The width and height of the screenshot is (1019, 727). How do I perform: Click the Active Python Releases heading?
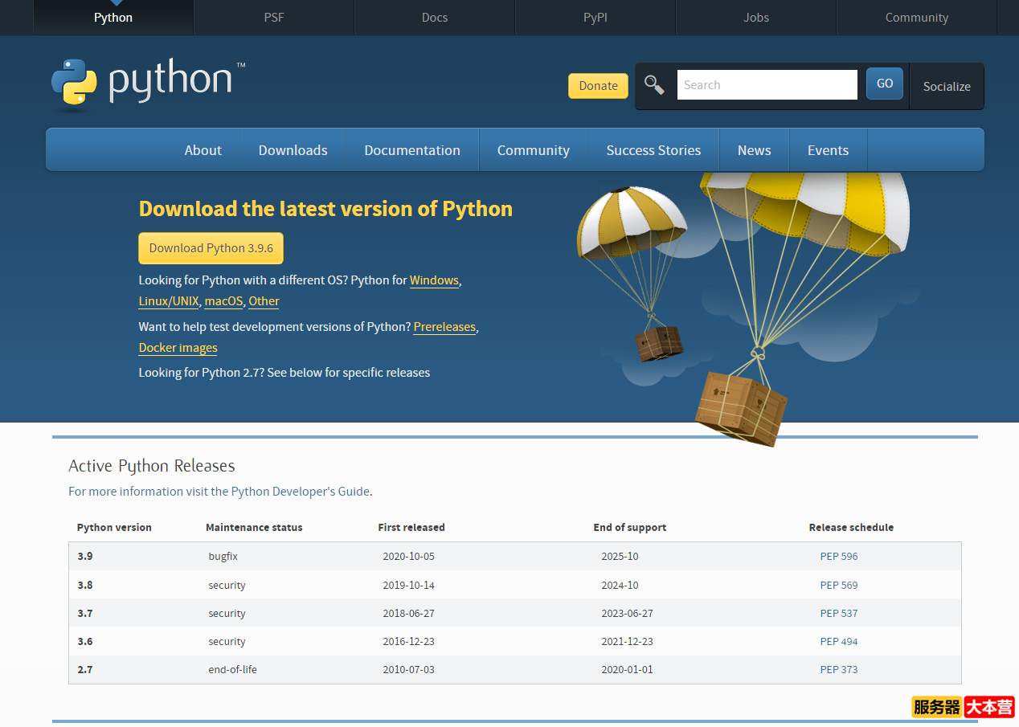(x=152, y=466)
